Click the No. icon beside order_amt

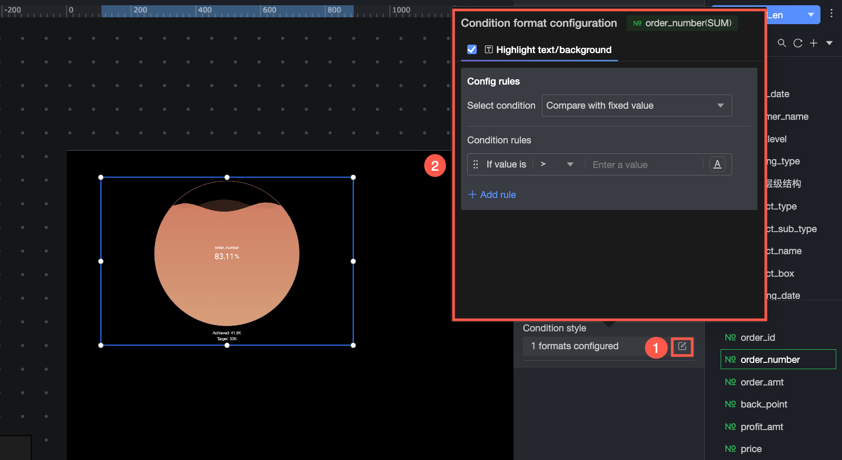(x=730, y=382)
